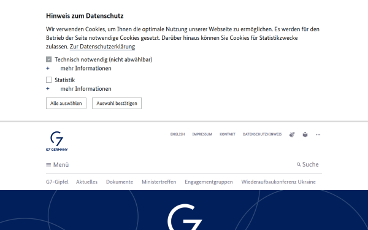
Task: Go to Wiederaufbaukonferenz Ukraine navigation item
Action: click(x=278, y=182)
